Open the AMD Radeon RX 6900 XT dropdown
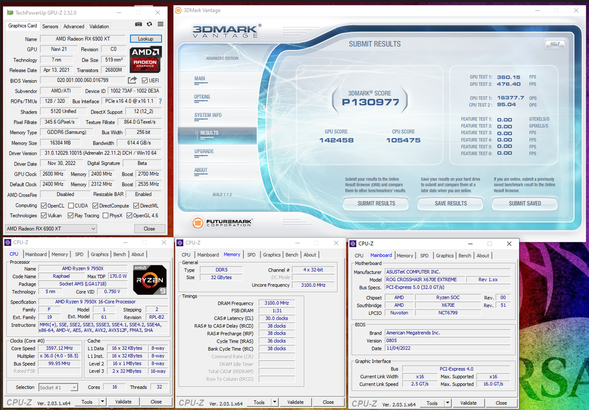Viewport: 589px width, 410px height. (x=51, y=229)
